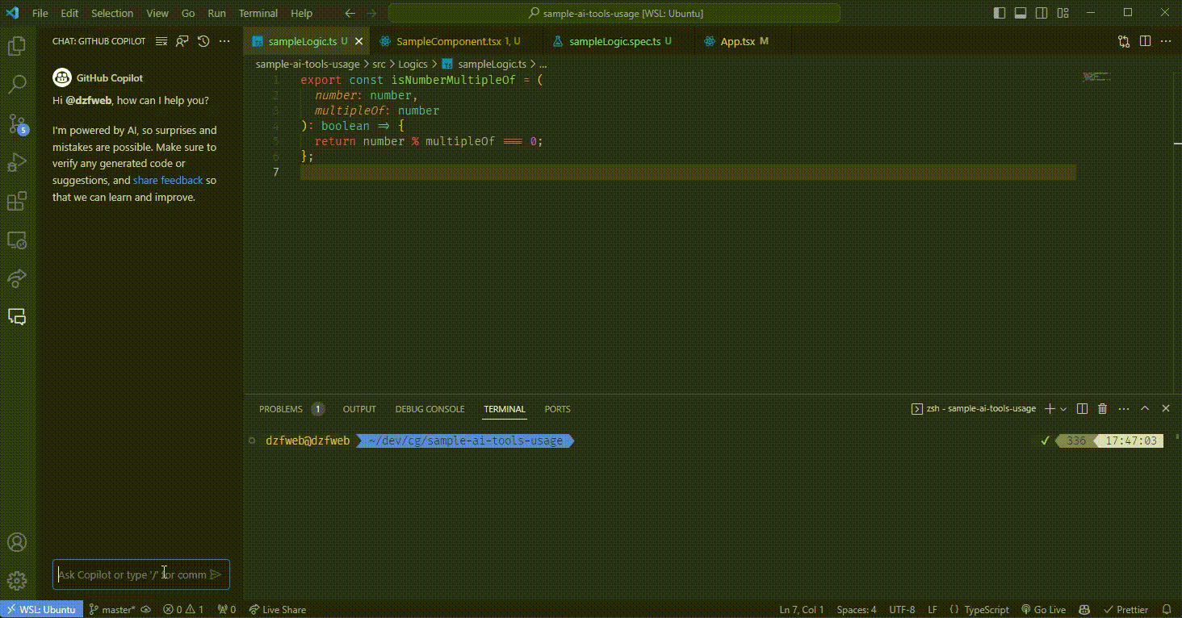This screenshot has width=1182, height=618.
Task: Kill terminal with trash icon
Action: pyautogui.click(x=1103, y=409)
